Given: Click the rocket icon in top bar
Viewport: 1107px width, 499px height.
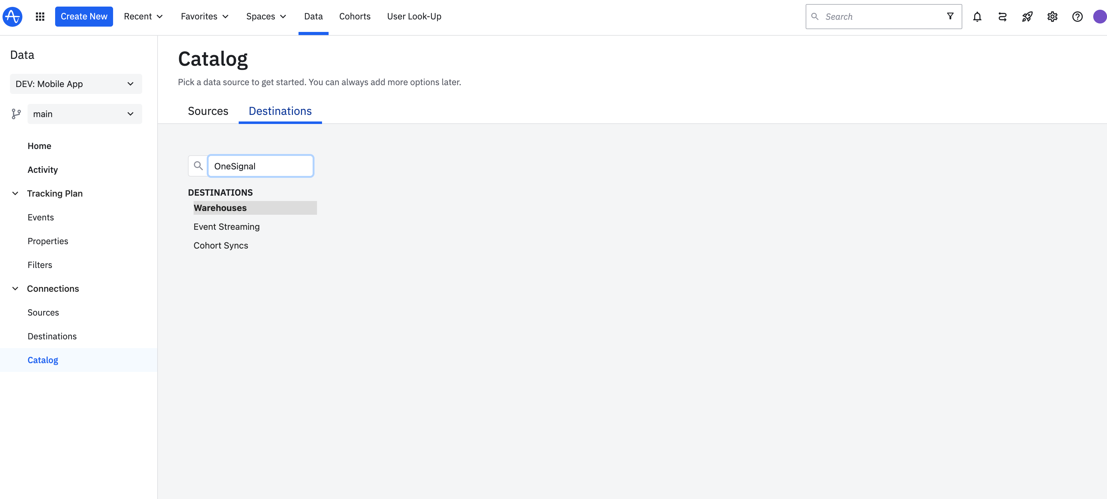Looking at the screenshot, I should point(1027,17).
